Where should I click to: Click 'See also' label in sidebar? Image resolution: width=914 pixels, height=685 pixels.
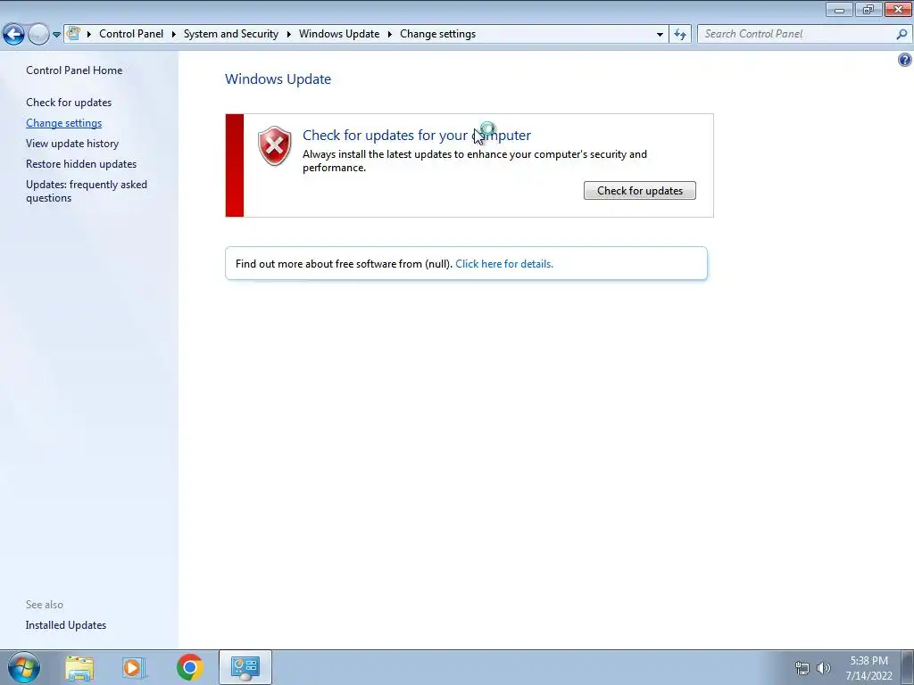tap(45, 605)
